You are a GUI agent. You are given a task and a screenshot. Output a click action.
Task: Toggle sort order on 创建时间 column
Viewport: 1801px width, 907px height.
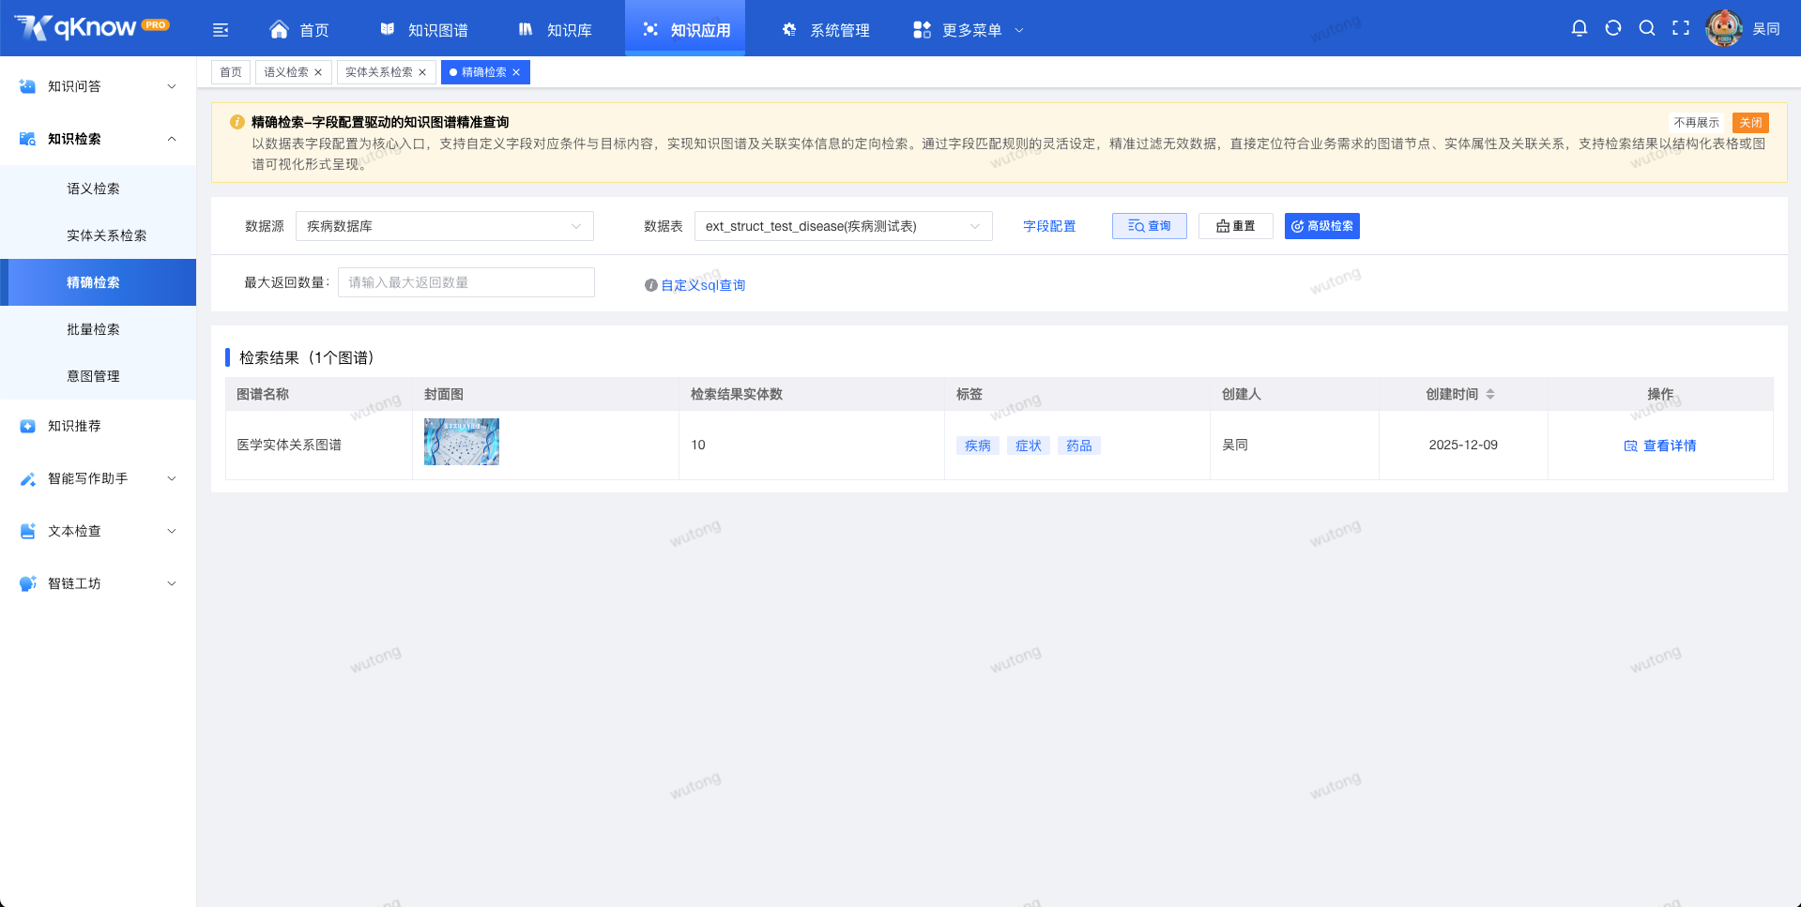coord(1491,394)
